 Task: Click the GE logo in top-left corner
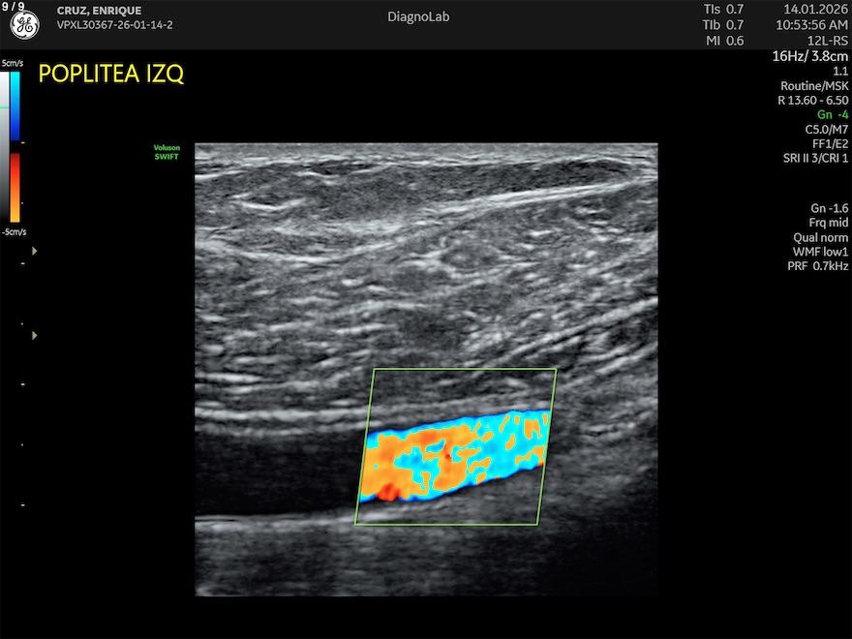(x=24, y=25)
